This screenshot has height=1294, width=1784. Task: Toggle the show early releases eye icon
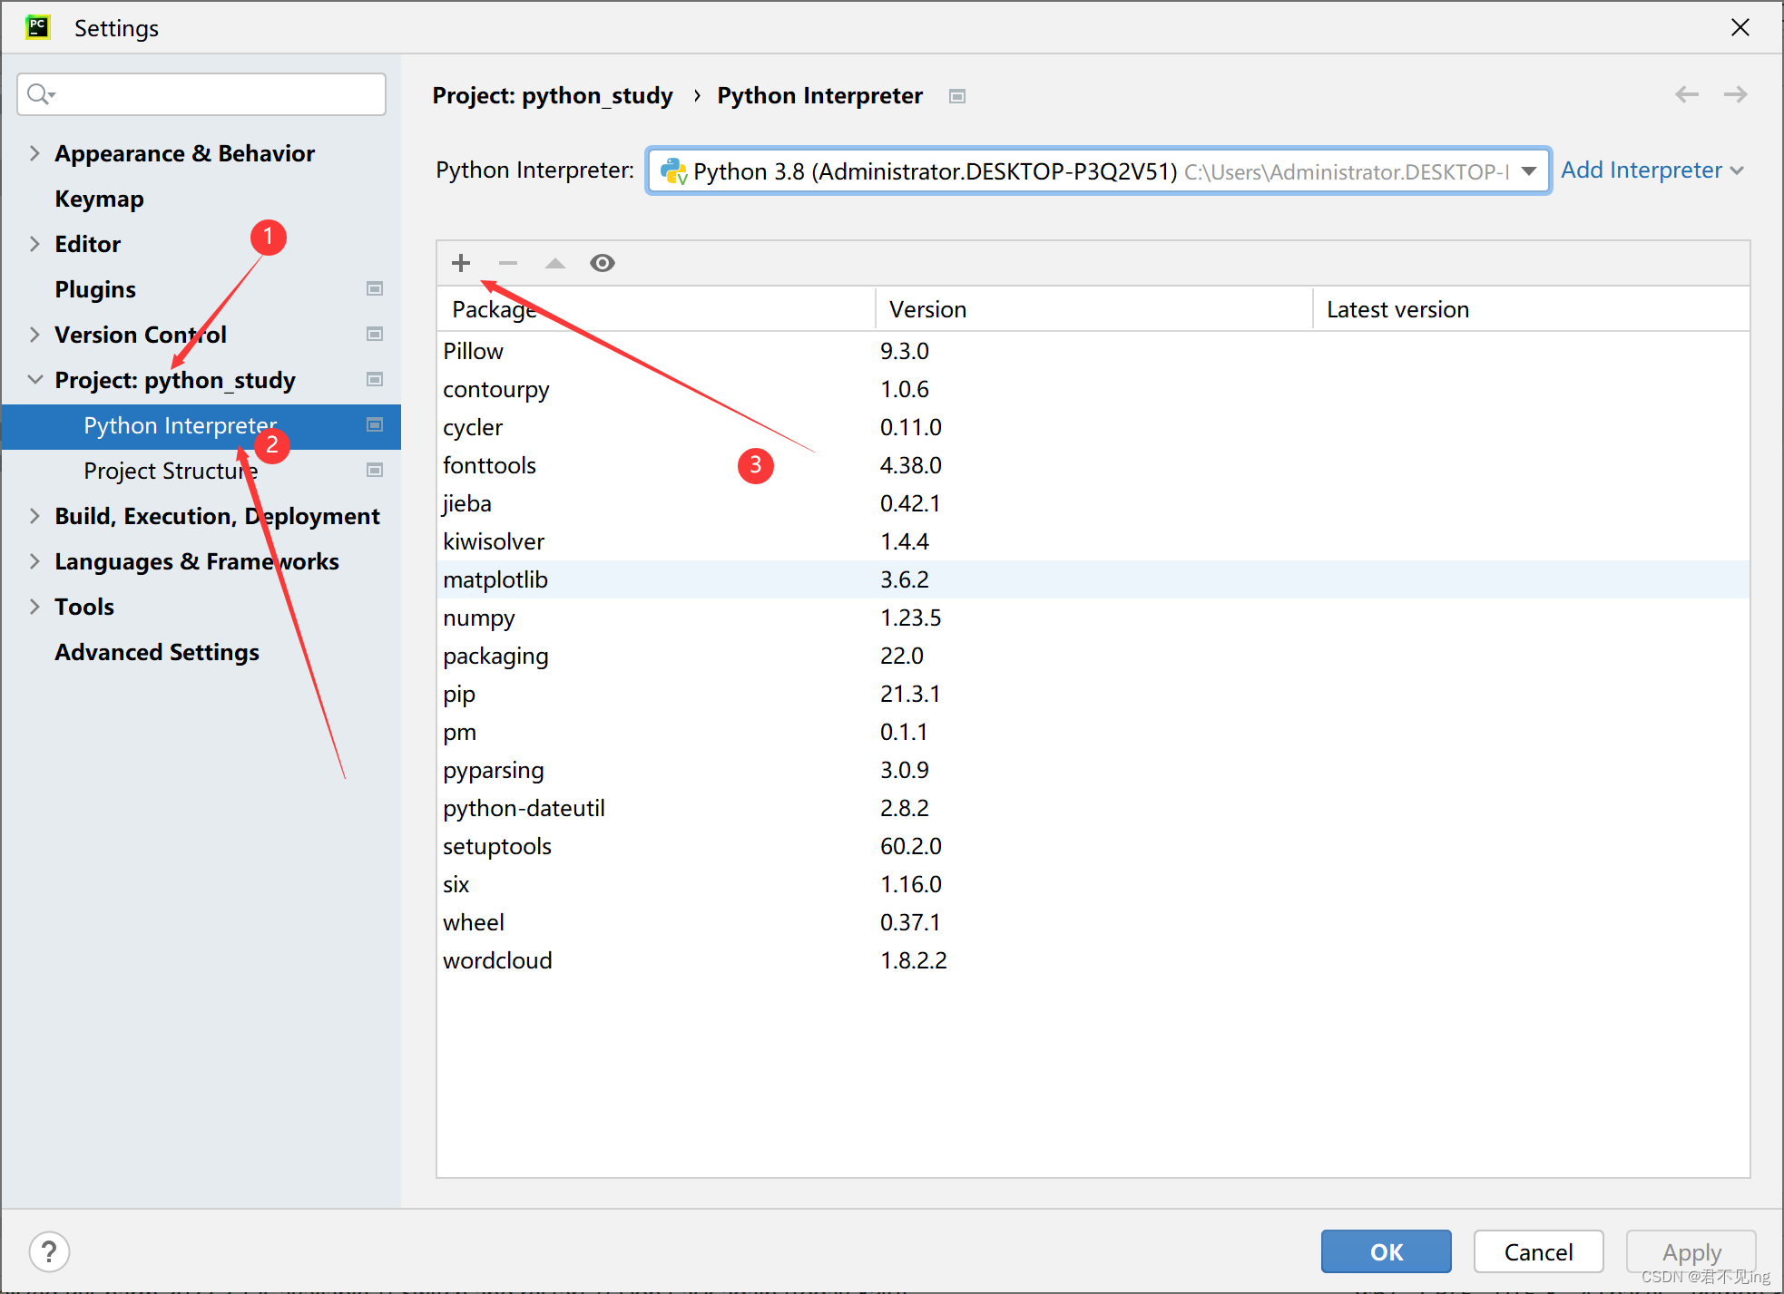pos(603,263)
